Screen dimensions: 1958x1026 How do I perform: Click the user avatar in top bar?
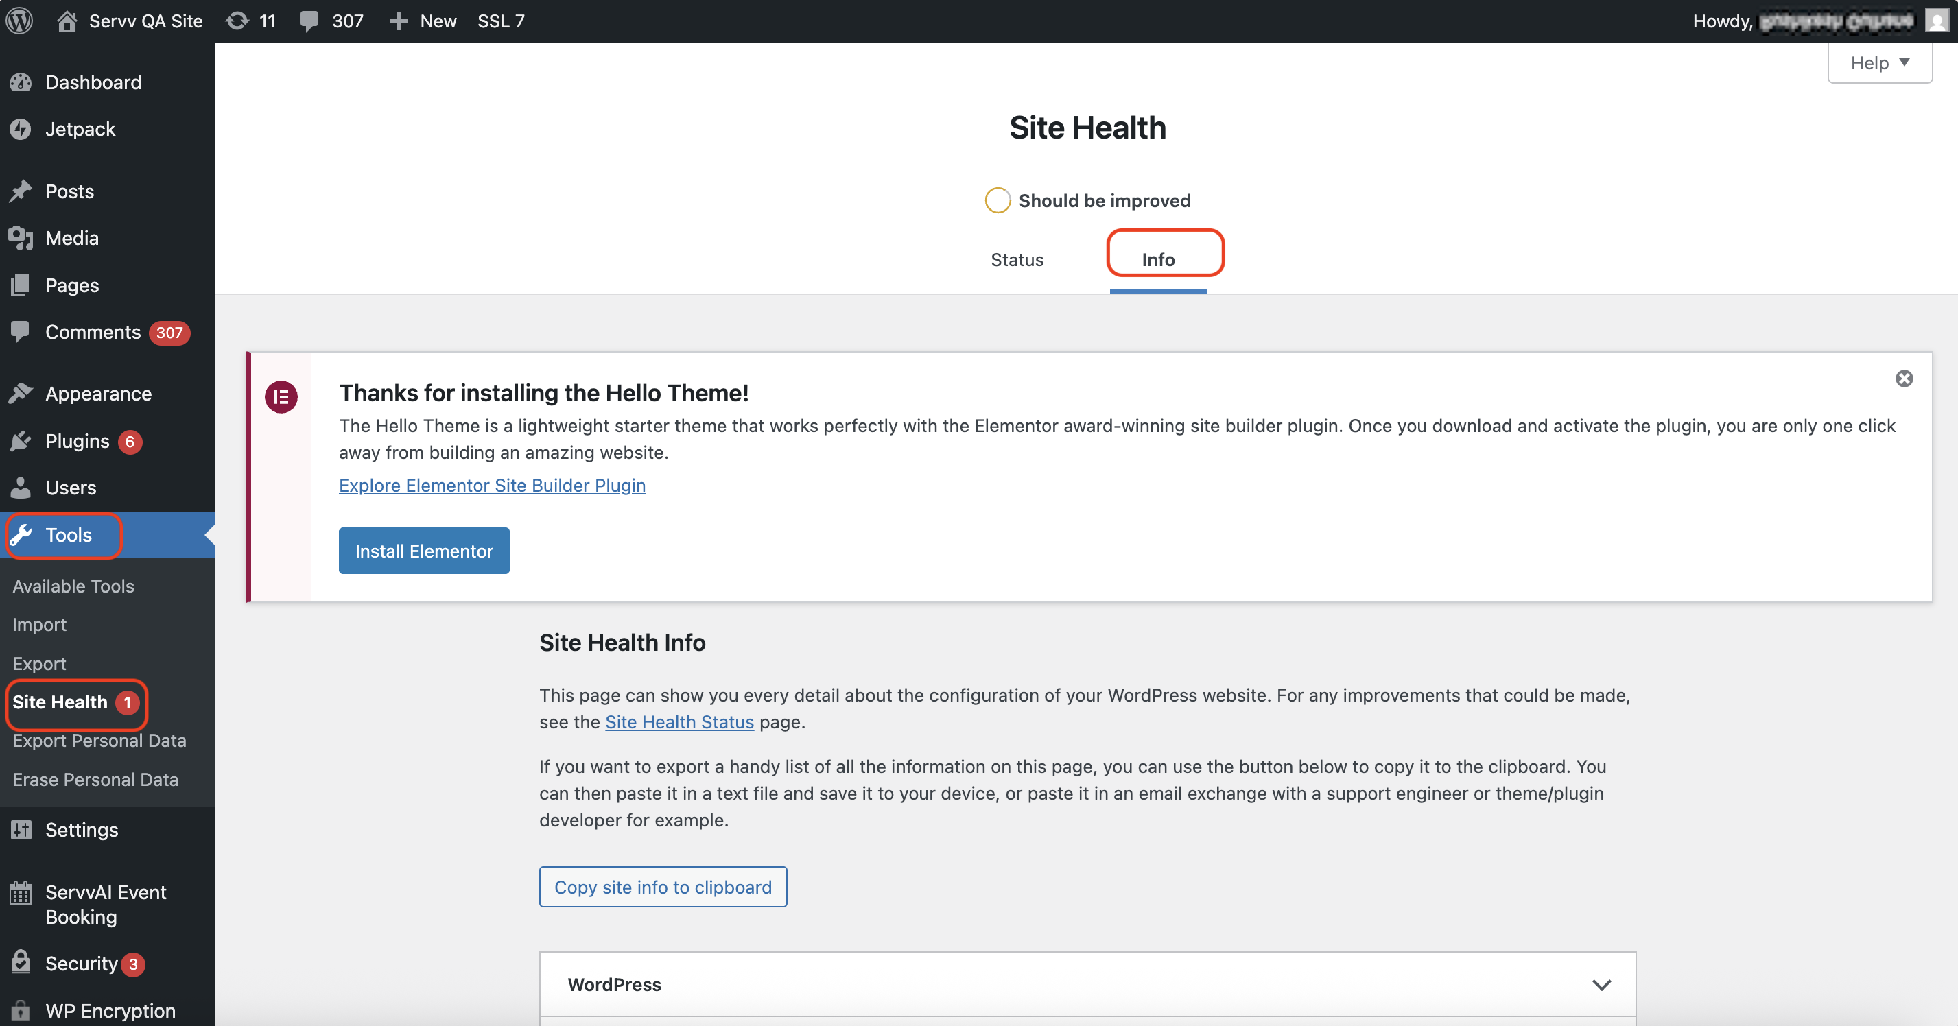tap(1936, 21)
